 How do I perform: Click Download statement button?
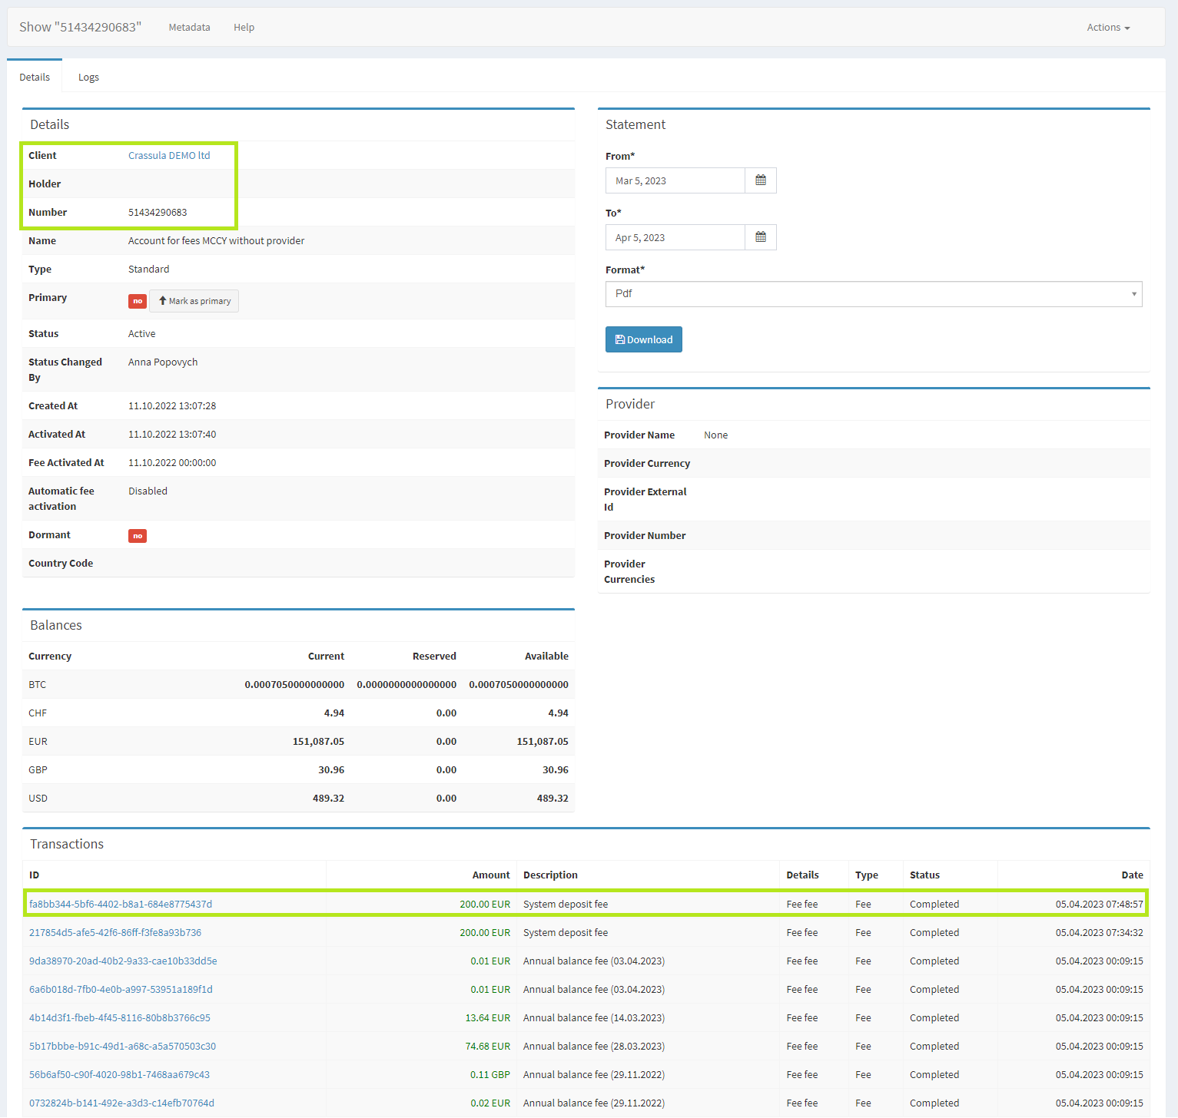[x=643, y=339]
